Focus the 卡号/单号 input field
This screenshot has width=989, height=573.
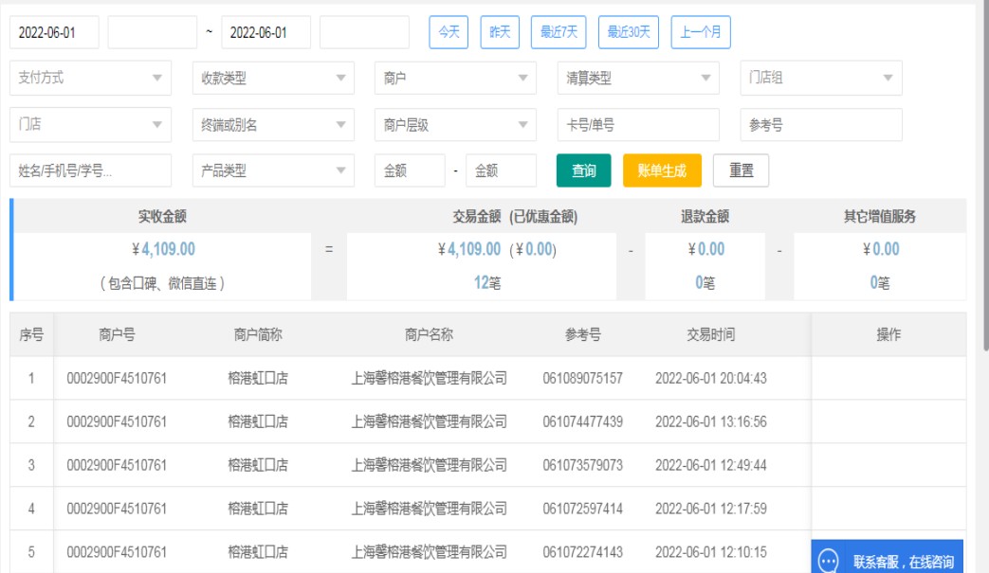pos(638,125)
